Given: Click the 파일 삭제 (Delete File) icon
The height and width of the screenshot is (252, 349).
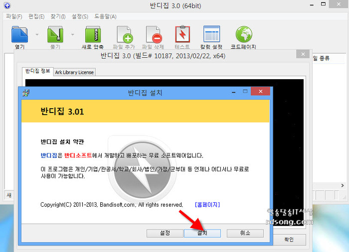Looking at the screenshot, I should point(154,35).
